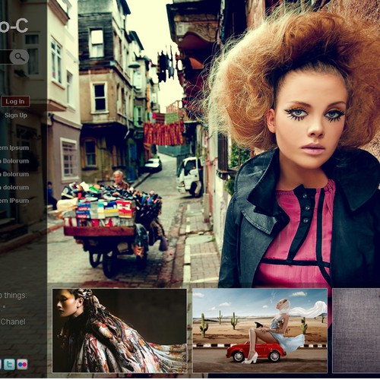Open the Sign Up link
The image size is (380, 380).
coord(16,116)
